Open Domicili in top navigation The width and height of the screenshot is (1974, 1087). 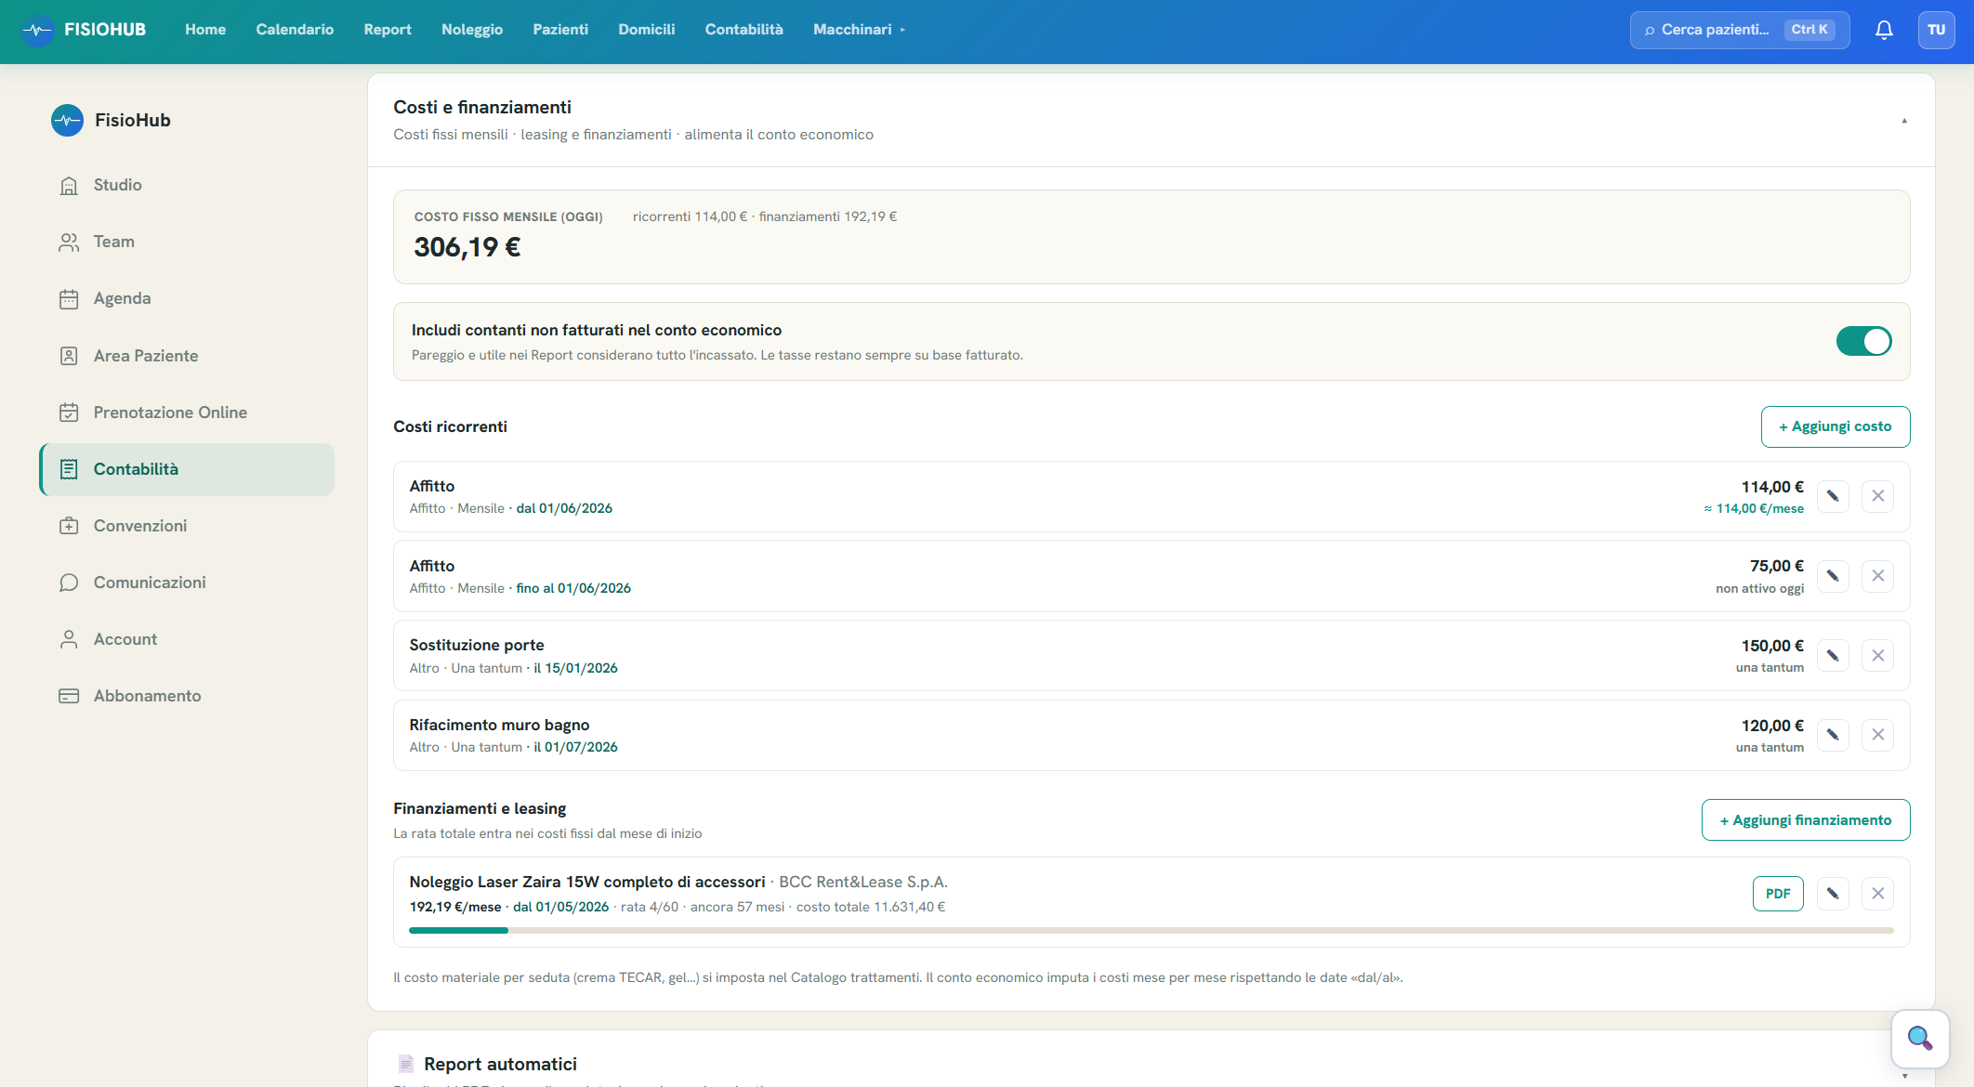pyautogui.click(x=647, y=30)
